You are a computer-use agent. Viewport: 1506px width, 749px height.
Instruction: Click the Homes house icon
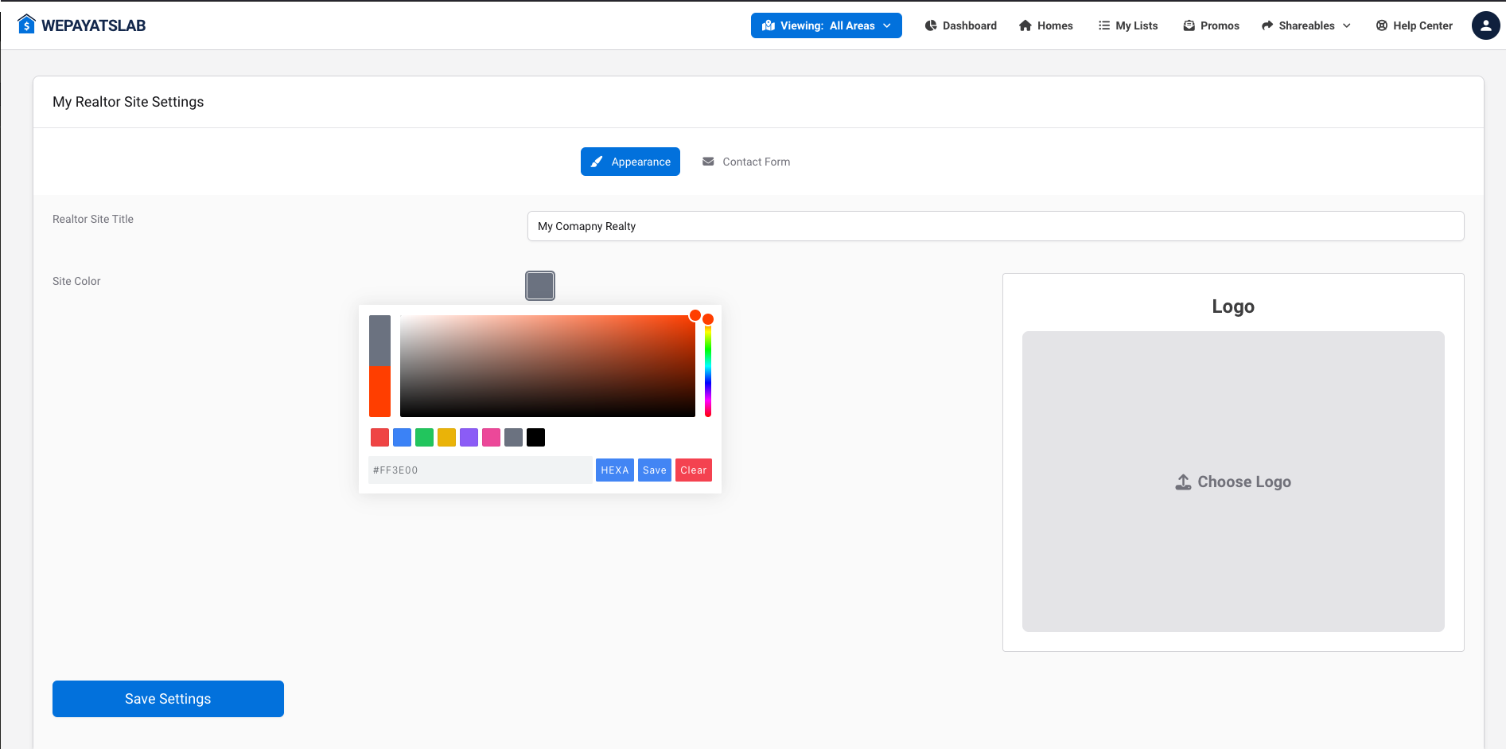pyautogui.click(x=1025, y=25)
